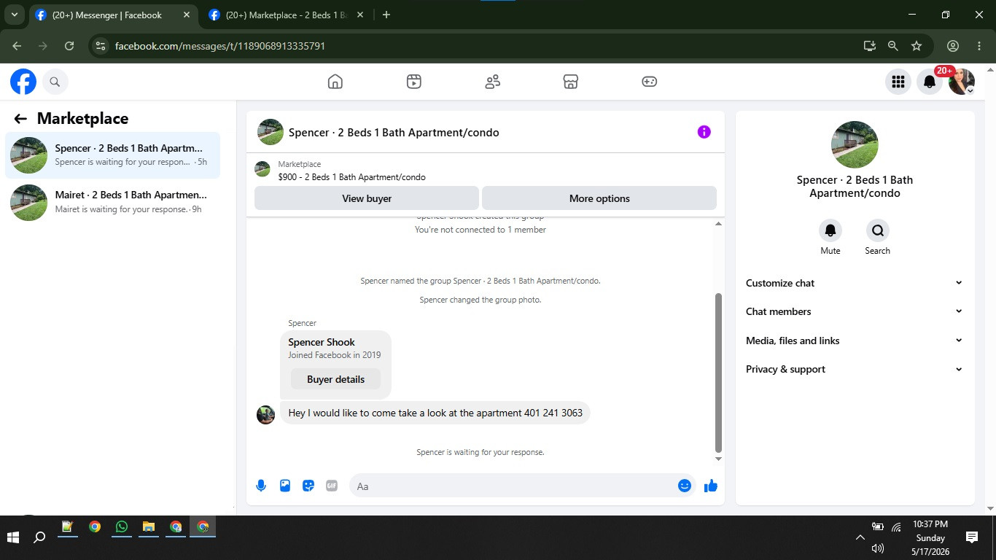Click the Spencer Shook profile name
Image resolution: width=996 pixels, height=560 pixels.
(x=322, y=342)
